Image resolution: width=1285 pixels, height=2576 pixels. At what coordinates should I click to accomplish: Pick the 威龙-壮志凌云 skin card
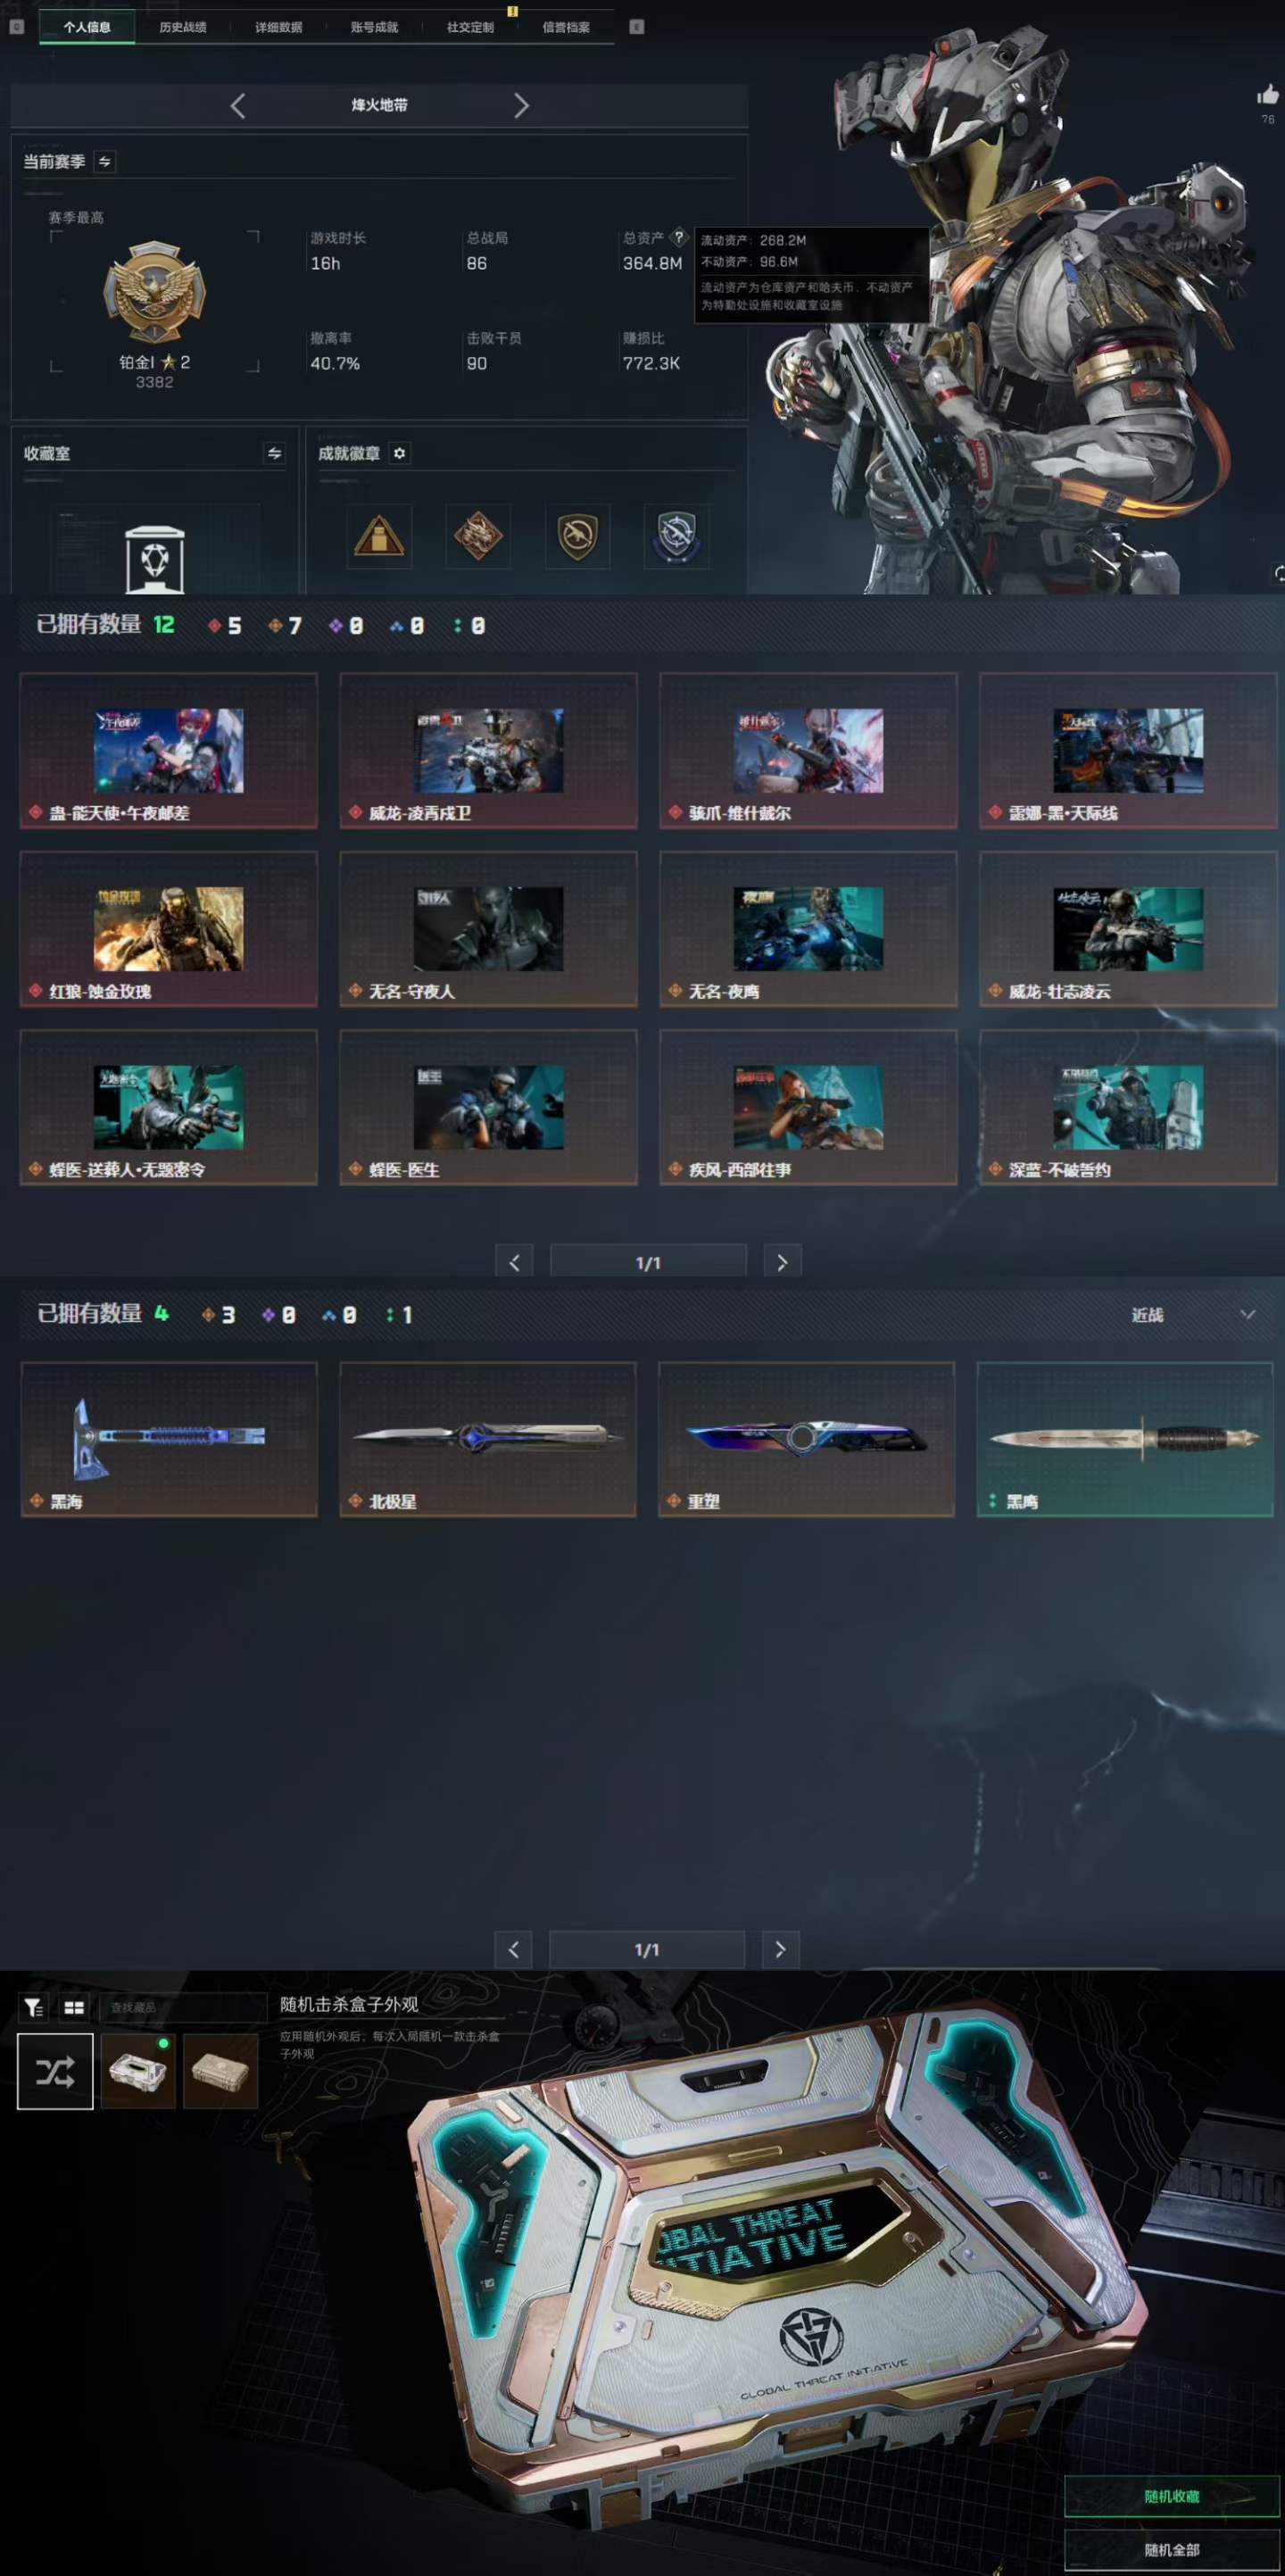[x=1128, y=929]
